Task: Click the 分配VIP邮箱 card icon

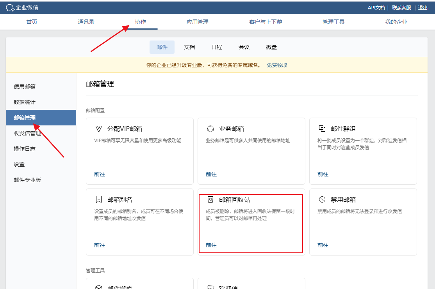Action: [99, 129]
